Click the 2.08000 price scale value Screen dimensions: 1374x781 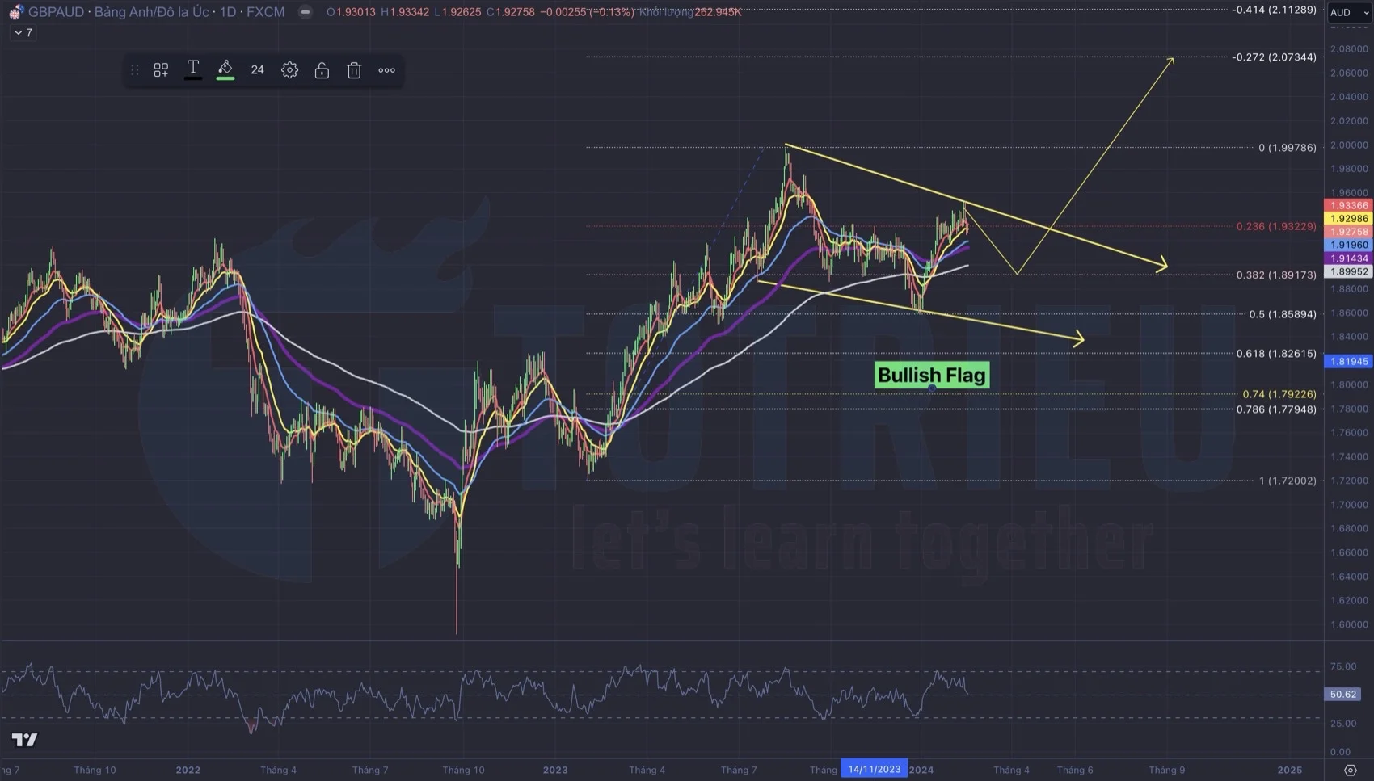pos(1349,48)
